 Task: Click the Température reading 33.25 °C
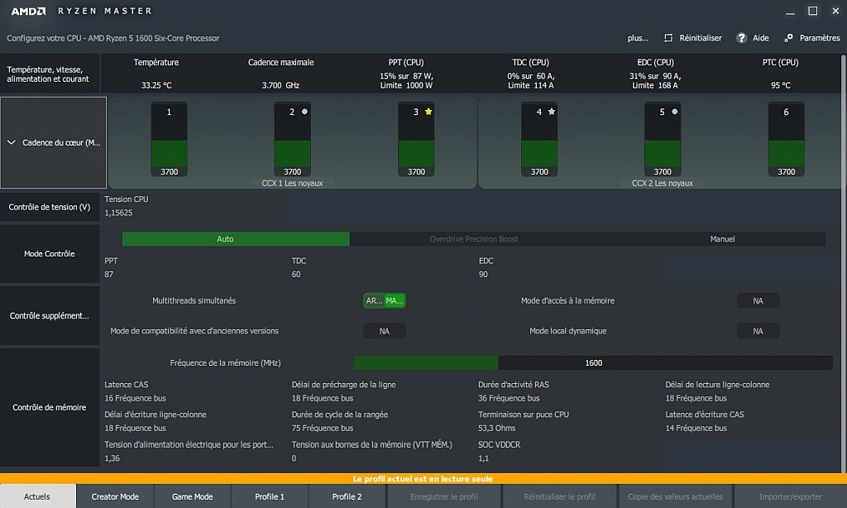pyautogui.click(x=156, y=85)
